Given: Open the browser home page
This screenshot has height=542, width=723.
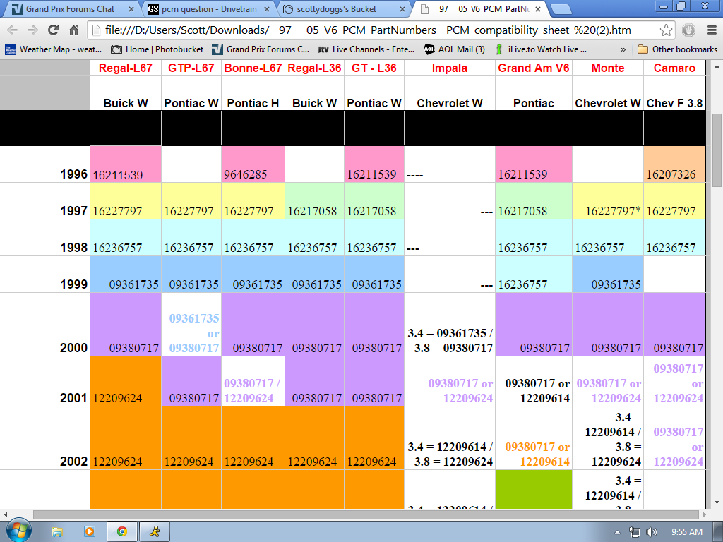Looking at the screenshot, I should click(x=73, y=30).
